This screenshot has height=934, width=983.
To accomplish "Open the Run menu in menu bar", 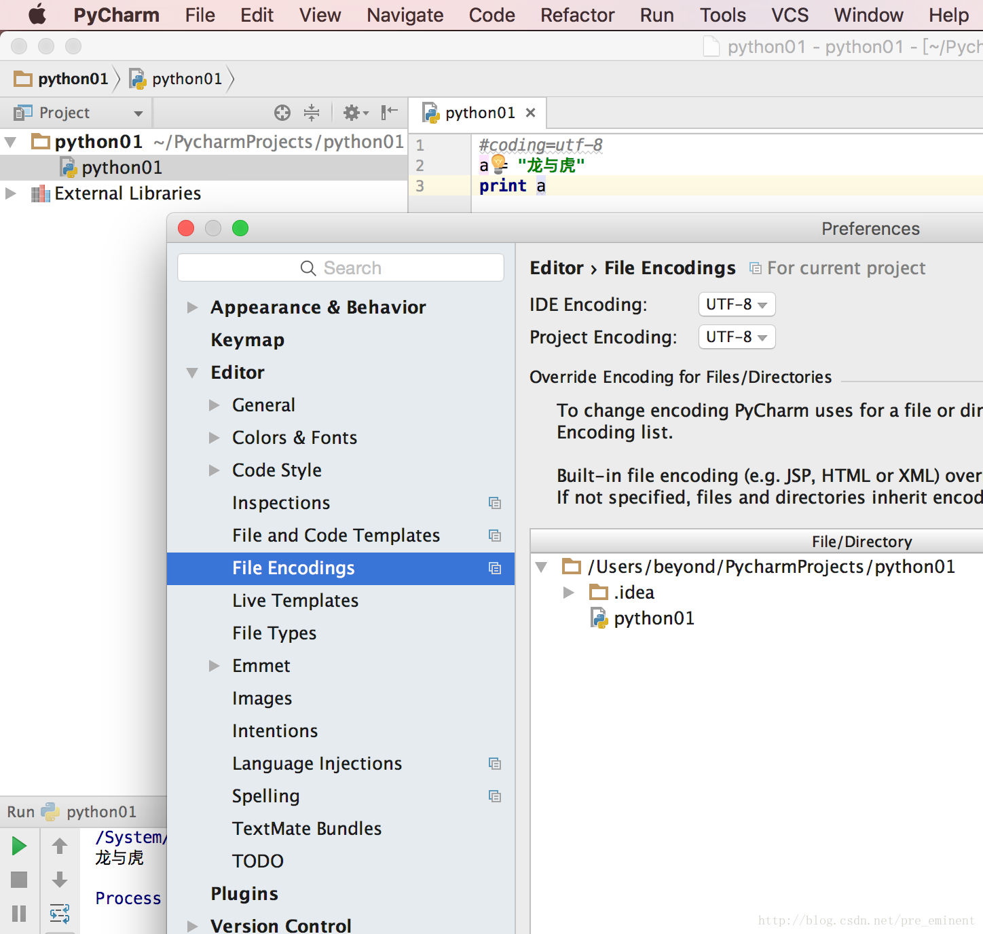I will coord(657,15).
